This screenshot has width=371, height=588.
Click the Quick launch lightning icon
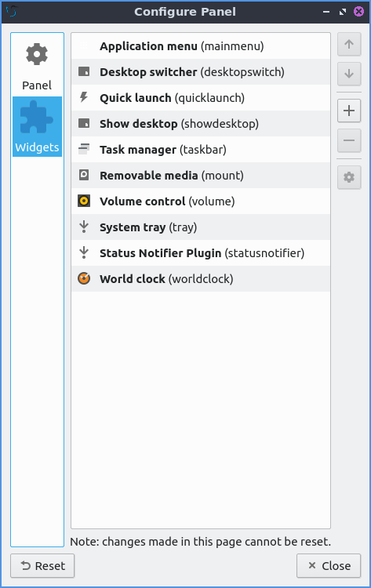[84, 97]
